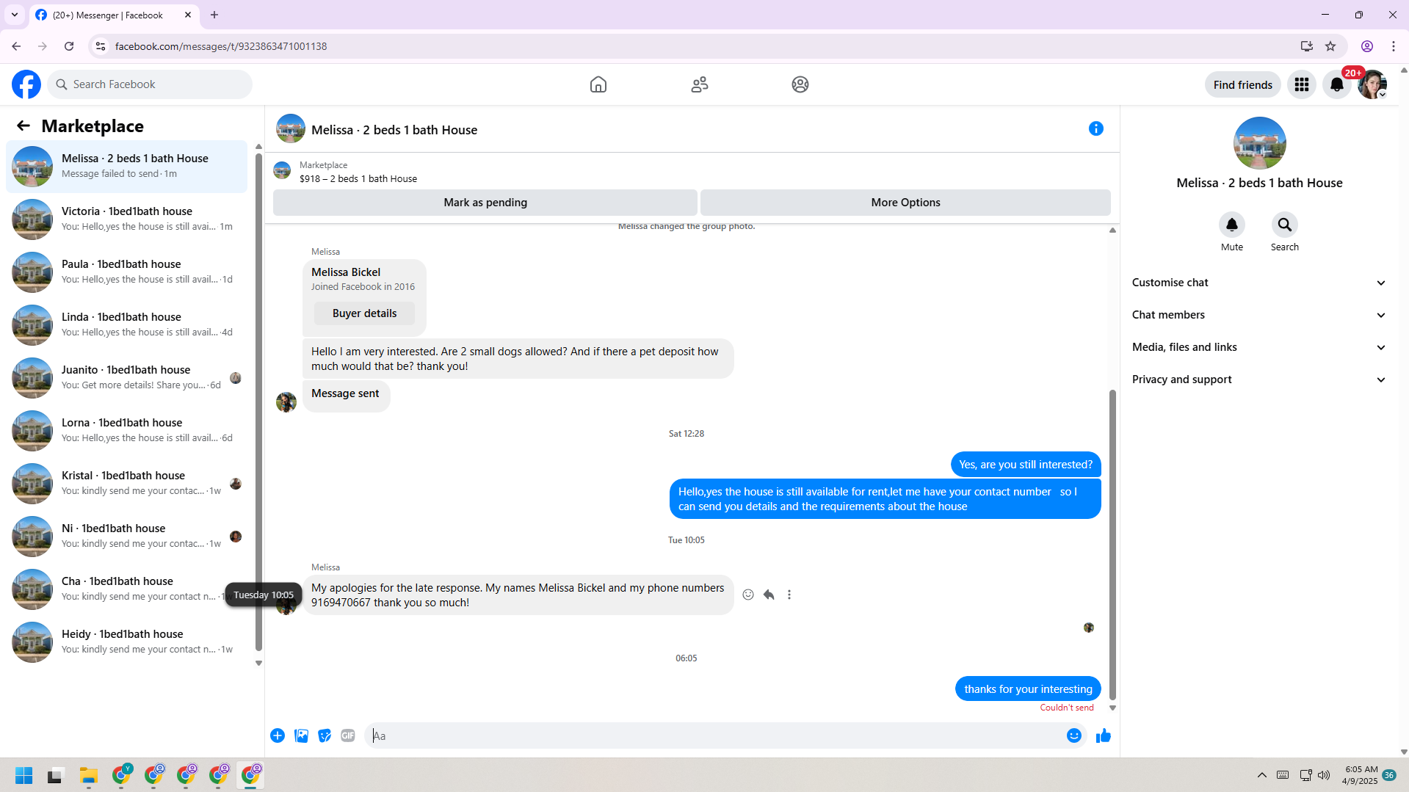Click the conversation list scrollbar

[x=258, y=402]
